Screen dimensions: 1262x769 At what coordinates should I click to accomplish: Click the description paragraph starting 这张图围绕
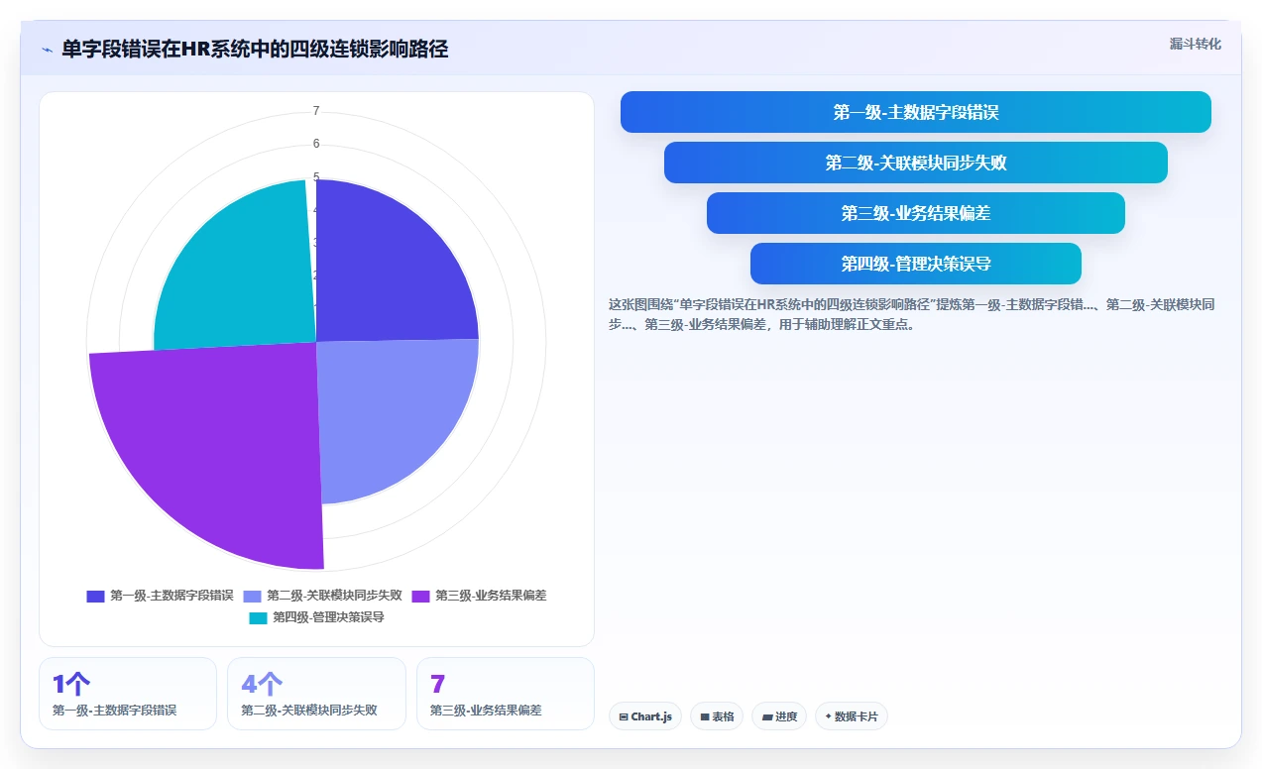[912, 314]
